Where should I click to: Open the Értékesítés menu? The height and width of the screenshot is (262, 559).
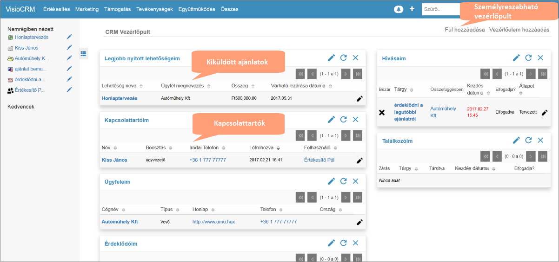point(56,9)
